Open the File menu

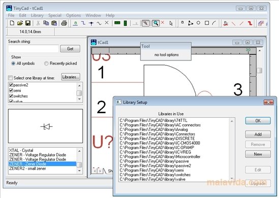11,15
